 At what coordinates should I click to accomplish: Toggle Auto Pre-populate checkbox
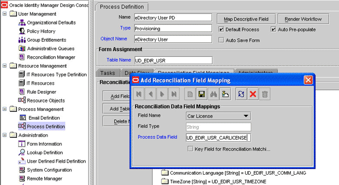pyautogui.click(x=274, y=29)
